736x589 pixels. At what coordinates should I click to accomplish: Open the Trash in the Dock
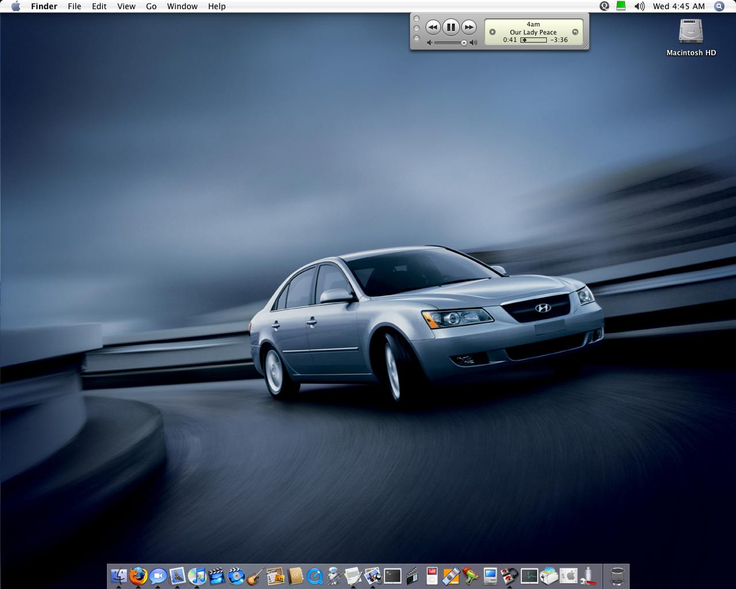coord(617,576)
